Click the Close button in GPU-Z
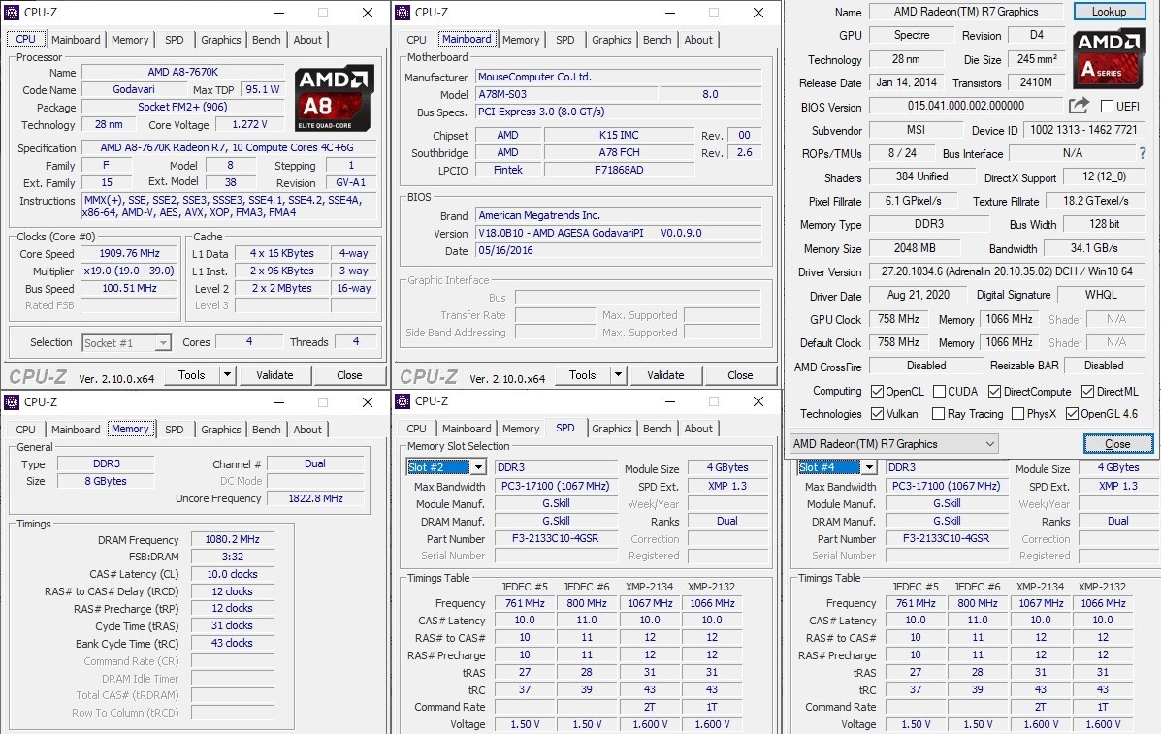This screenshot has height=734, width=1161. pos(1118,444)
